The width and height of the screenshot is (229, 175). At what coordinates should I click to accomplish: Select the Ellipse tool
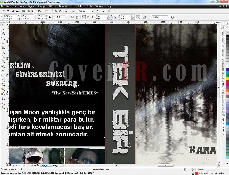tap(3, 57)
